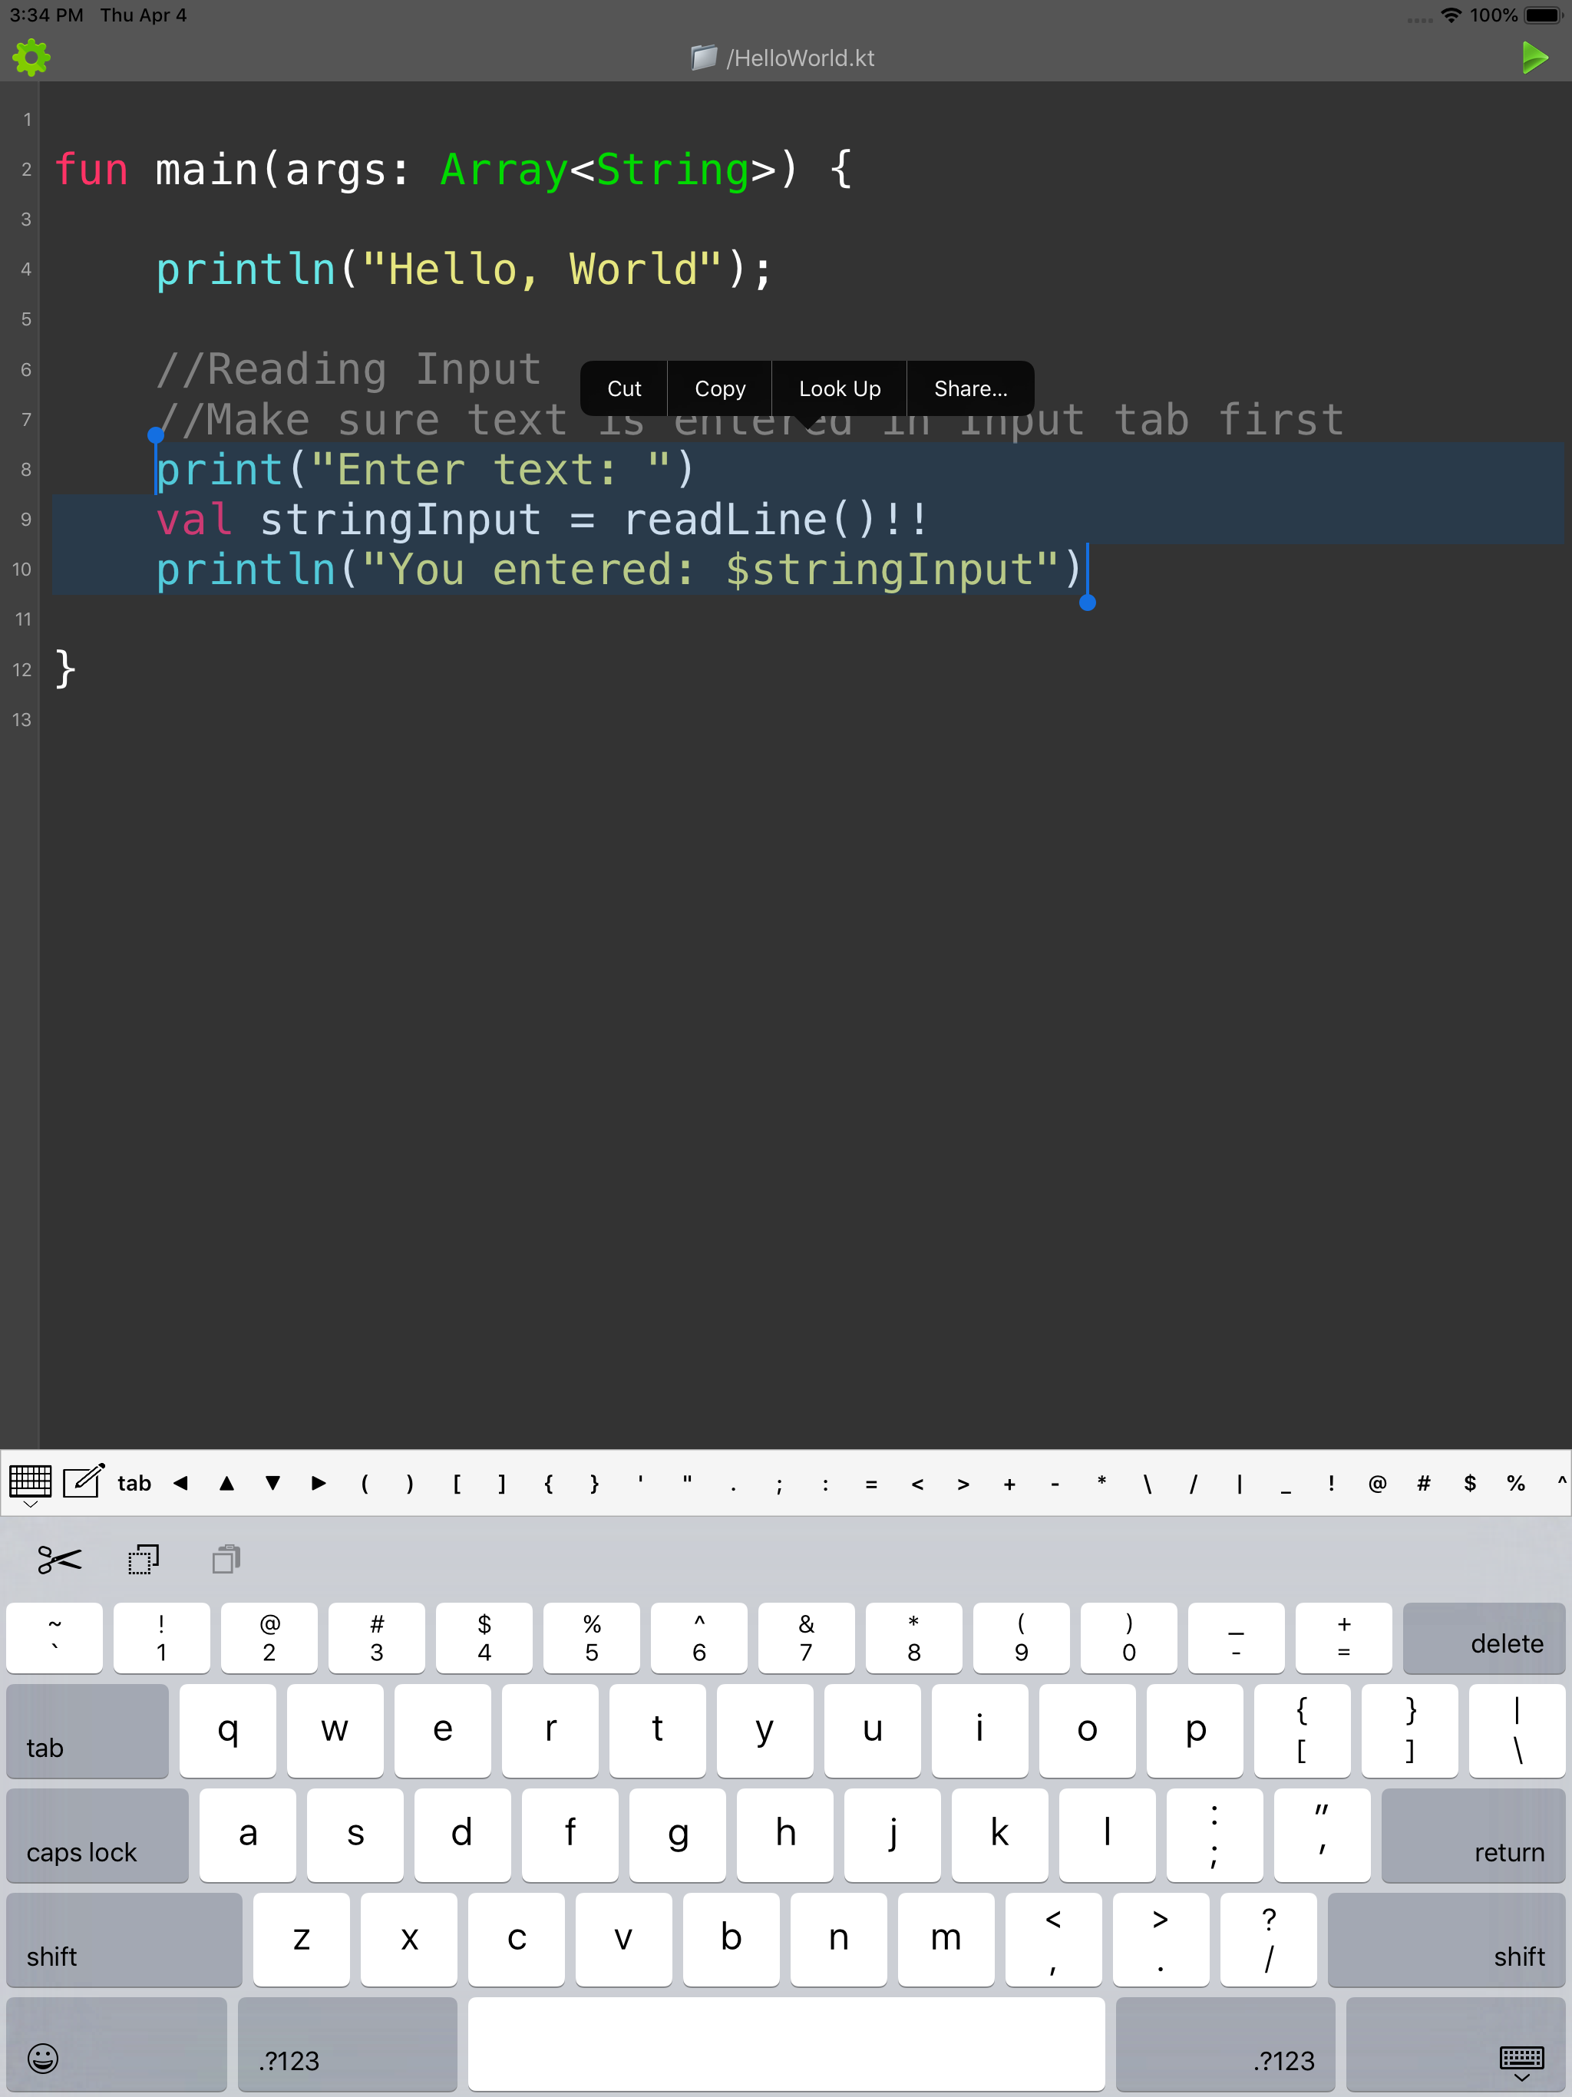
Task: Insert close curly brace from accessory bar
Action: (594, 1484)
